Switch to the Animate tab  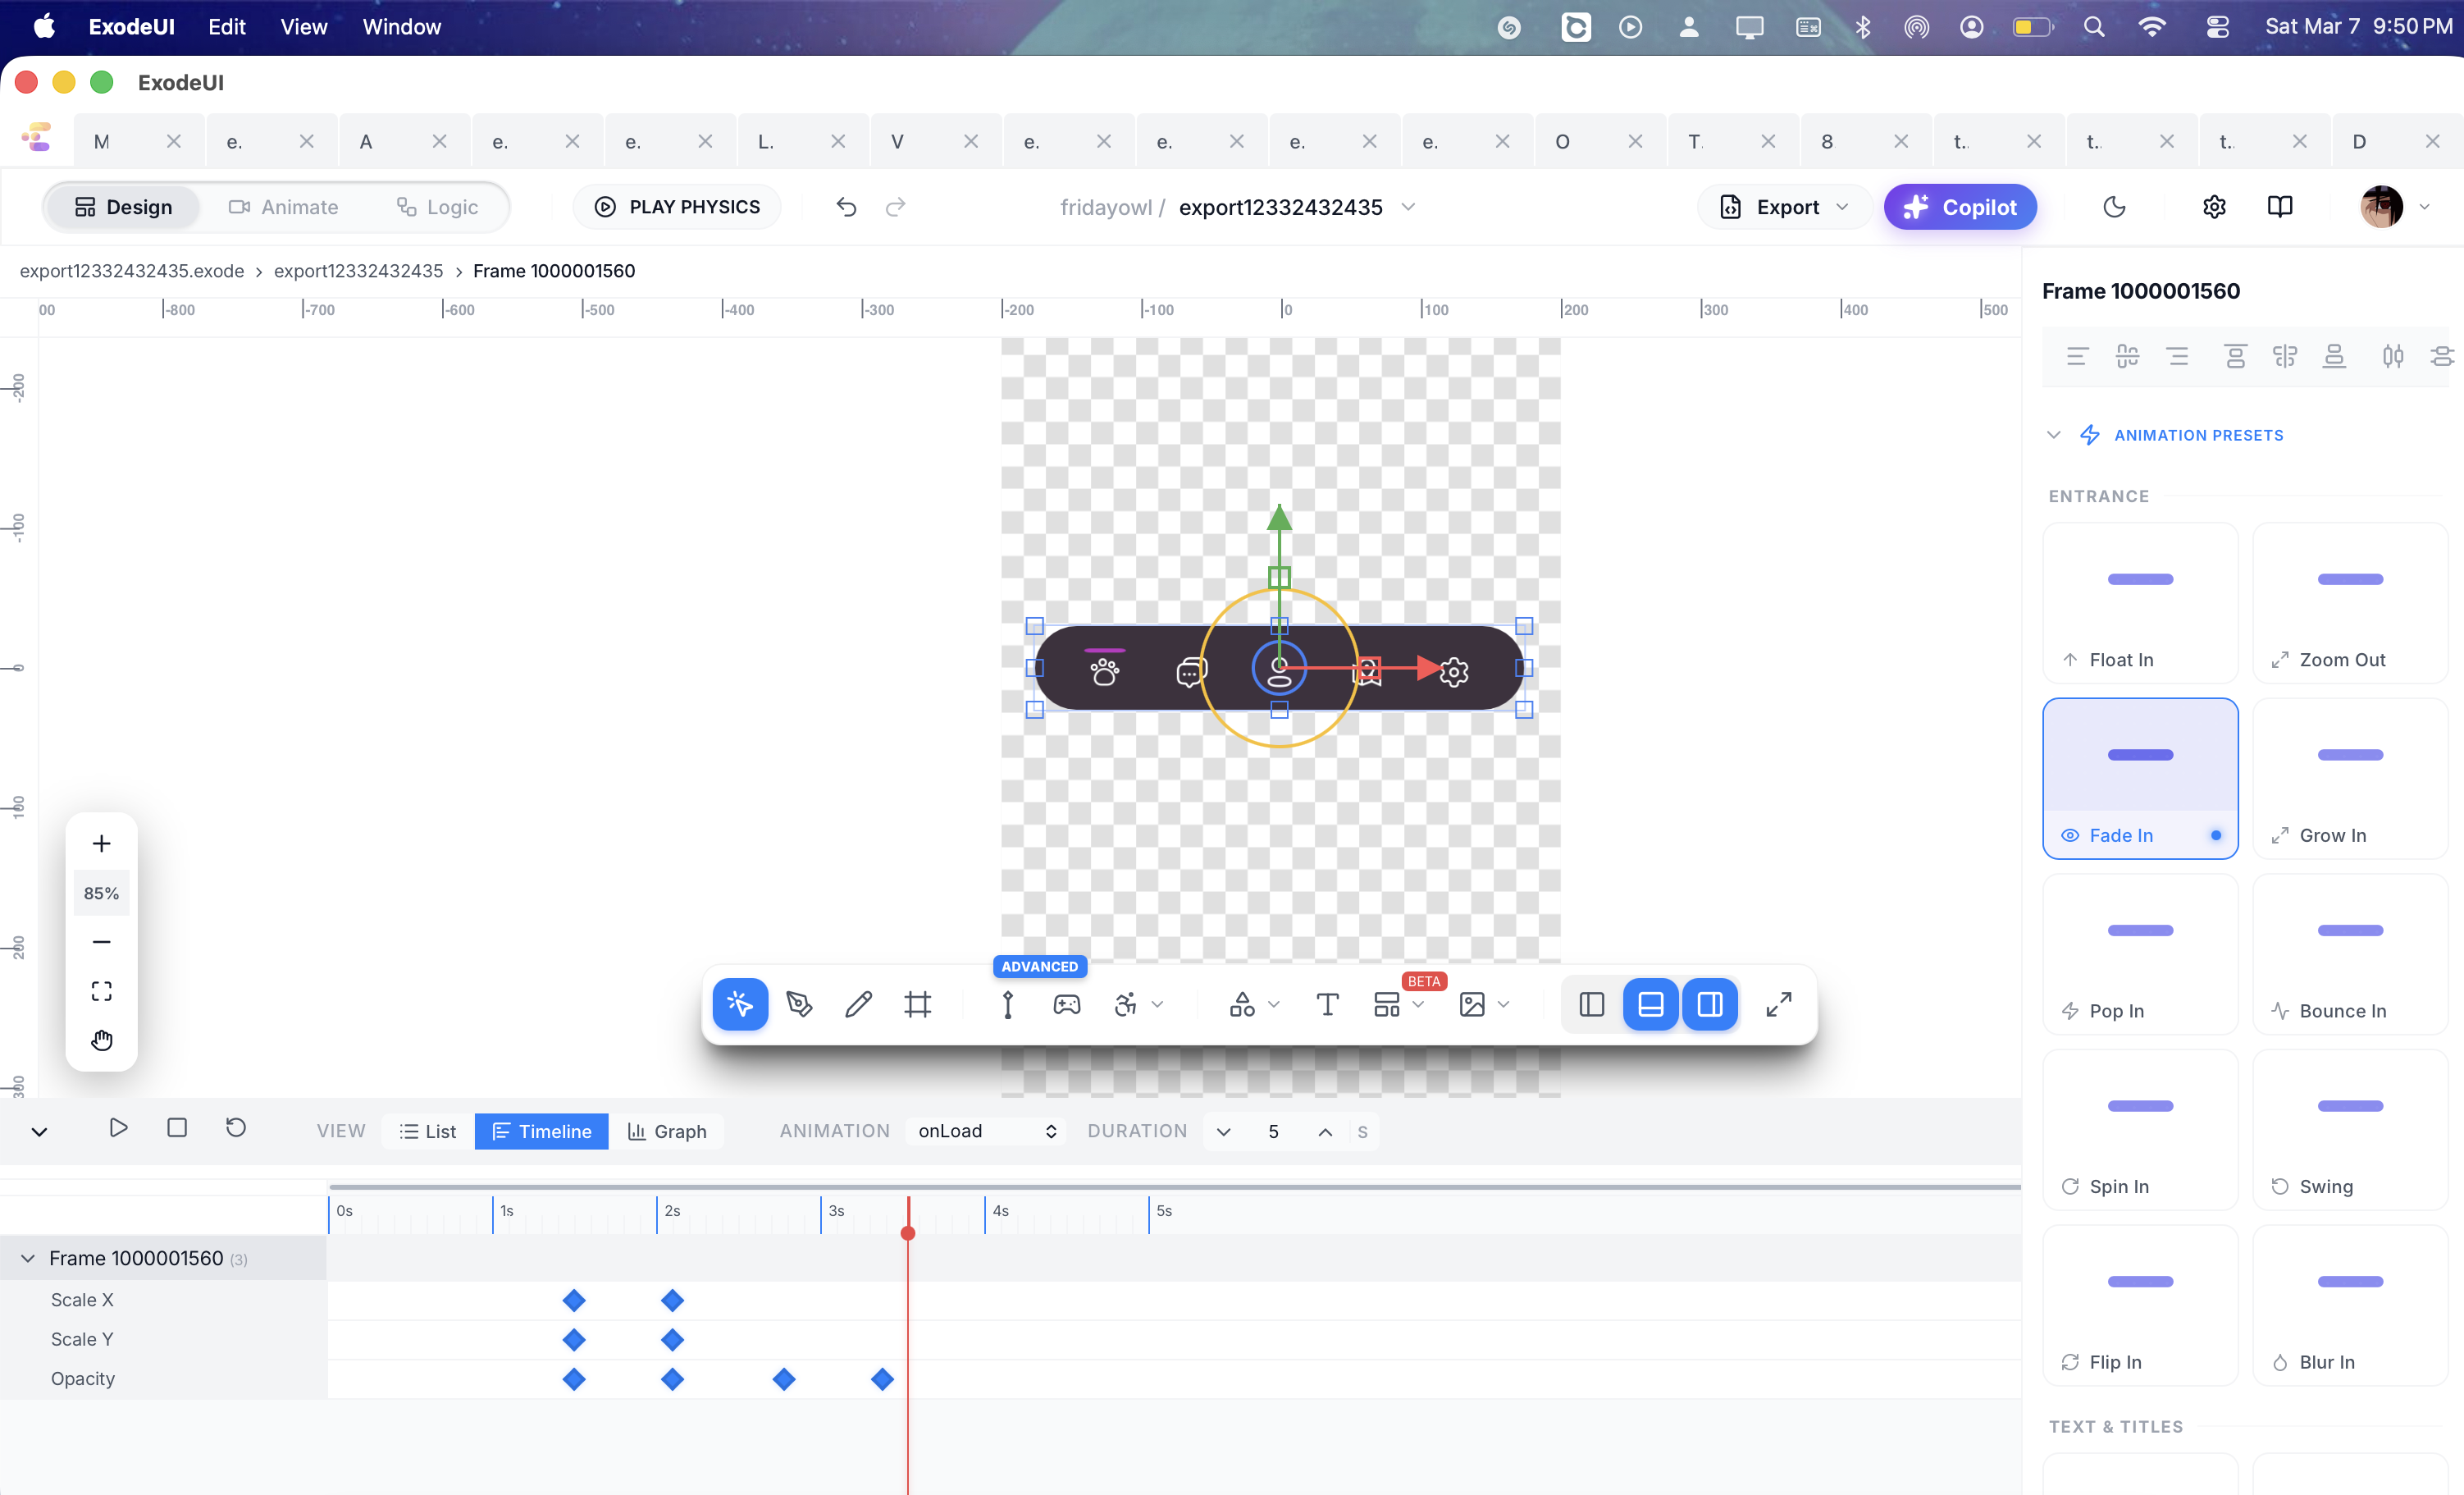point(284,207)
